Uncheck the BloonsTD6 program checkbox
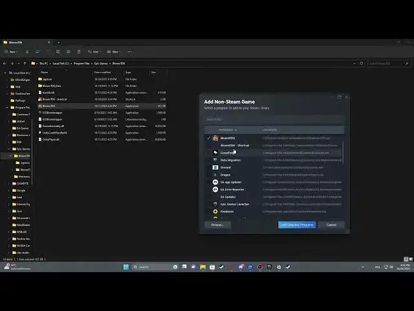This screenshot has width=414, height=311. pyautogui.click(x=208, y=138)
